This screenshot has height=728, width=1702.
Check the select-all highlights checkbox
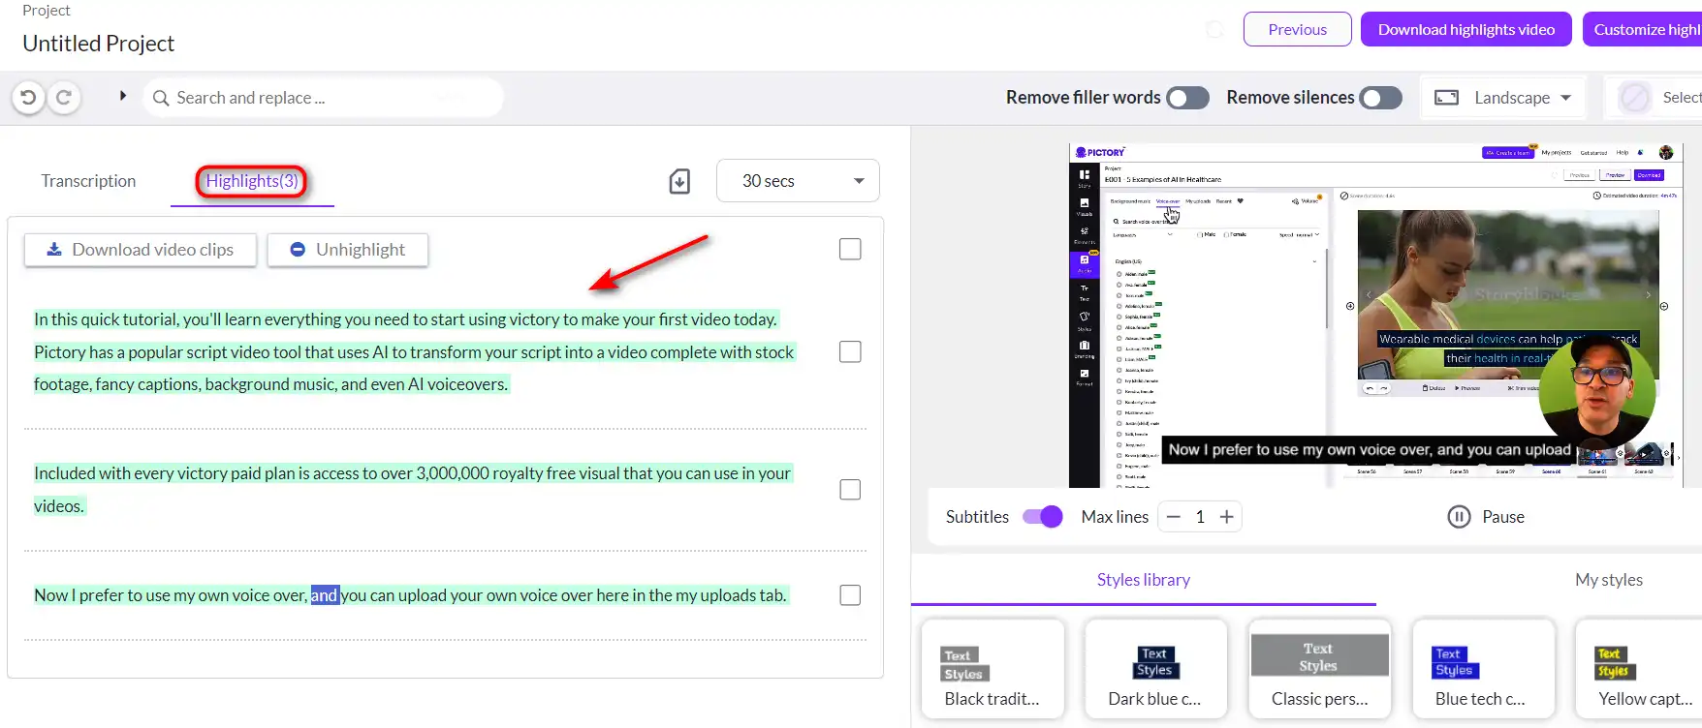tap(850, 249)
